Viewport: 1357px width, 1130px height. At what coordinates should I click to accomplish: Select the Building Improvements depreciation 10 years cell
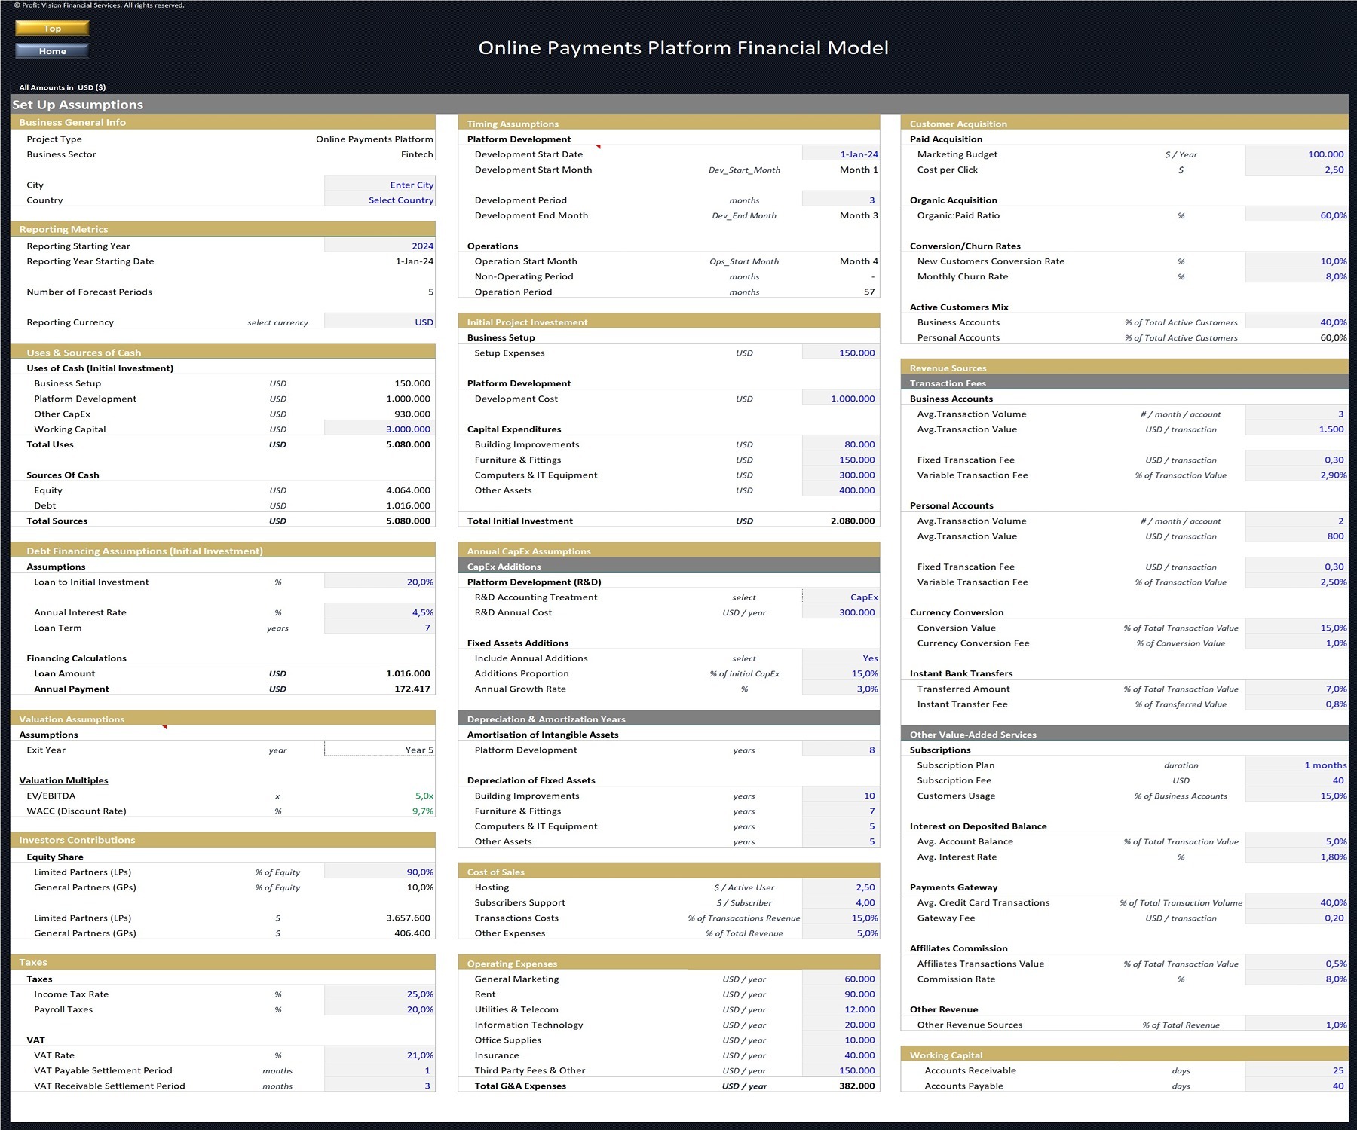click(841, 796)
